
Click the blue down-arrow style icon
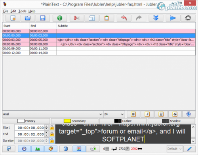[x=189, y=114]
